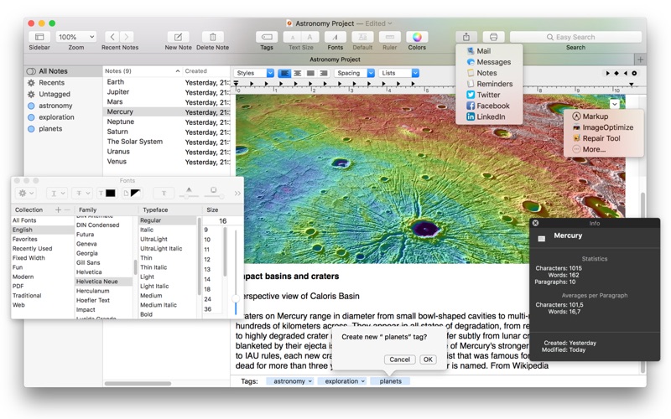Click the Delete Note trash icon
Image resolution: width=671 pixels, height=419 pixels.
click(x=212, y=37)
